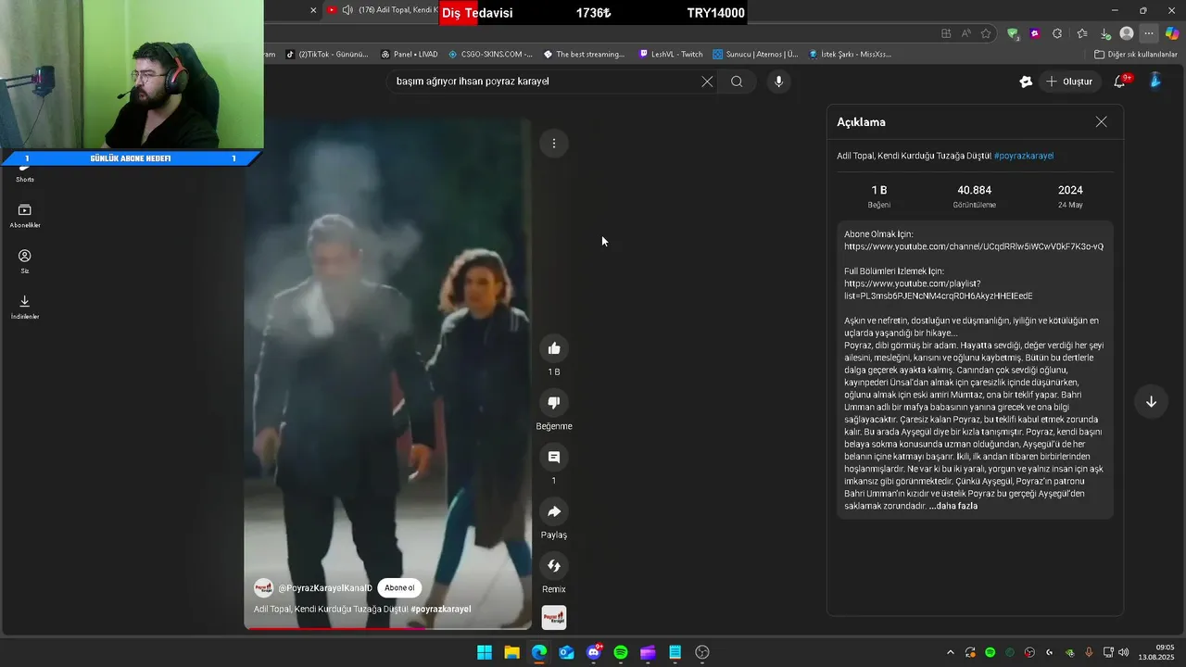Go to the next Short with down arrow
The image size is (1186, 667).
point(1151,401)
